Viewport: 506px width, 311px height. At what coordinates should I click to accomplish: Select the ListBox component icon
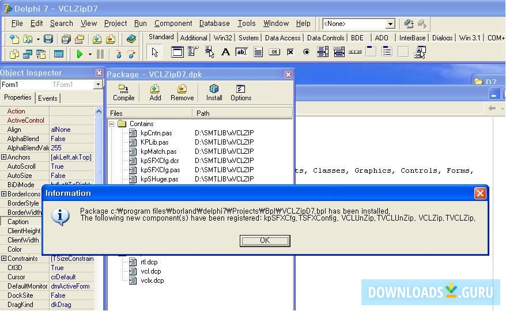pyautogui.click(x=323, y=52)
